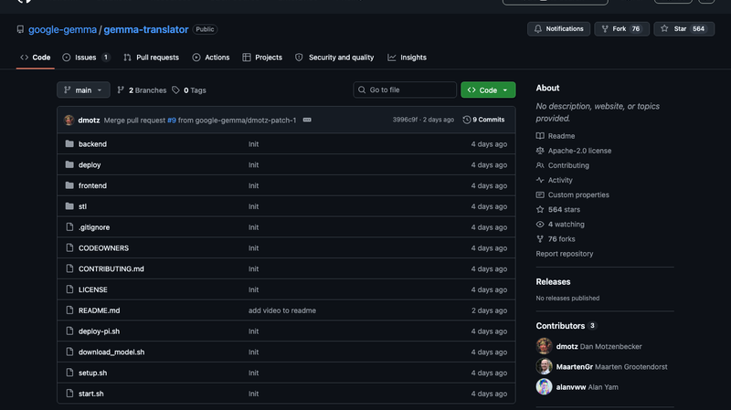Open the stl folder

82,206
